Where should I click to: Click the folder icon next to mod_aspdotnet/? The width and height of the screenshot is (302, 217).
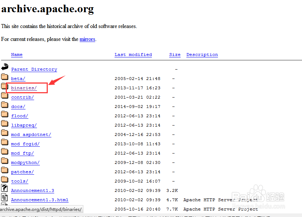[x=5, y=133]
